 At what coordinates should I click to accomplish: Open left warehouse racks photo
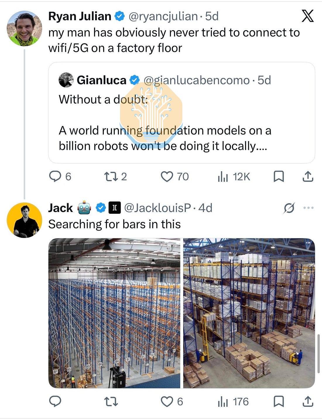[114, 313]
